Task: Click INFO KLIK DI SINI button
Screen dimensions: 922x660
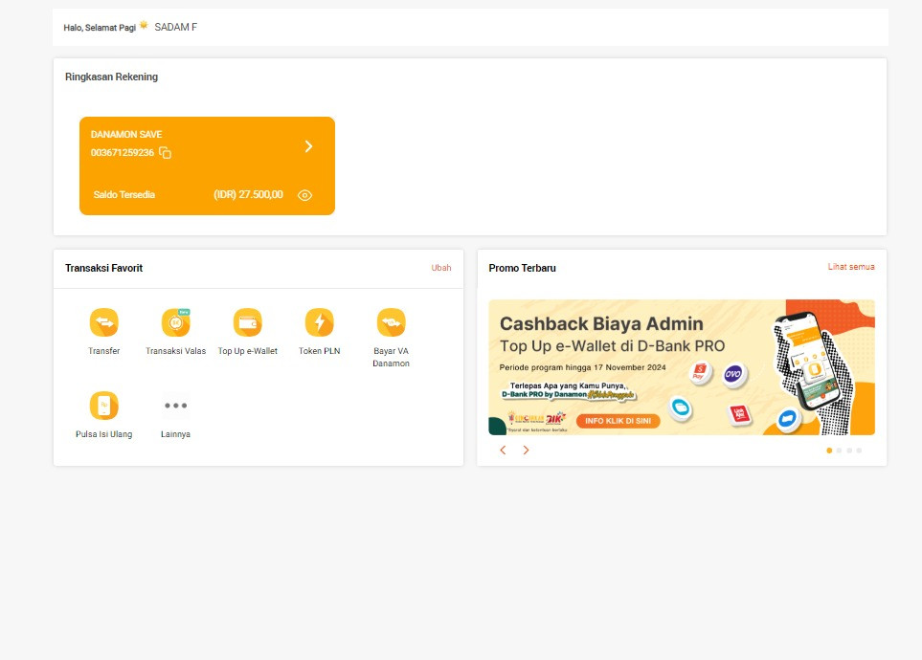Action: point(618,421)
